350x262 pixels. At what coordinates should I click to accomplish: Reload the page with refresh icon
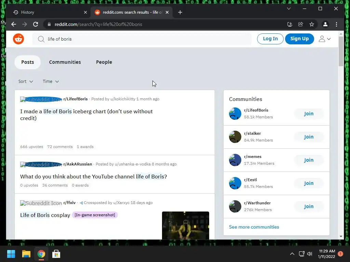[x=36, y=24]
